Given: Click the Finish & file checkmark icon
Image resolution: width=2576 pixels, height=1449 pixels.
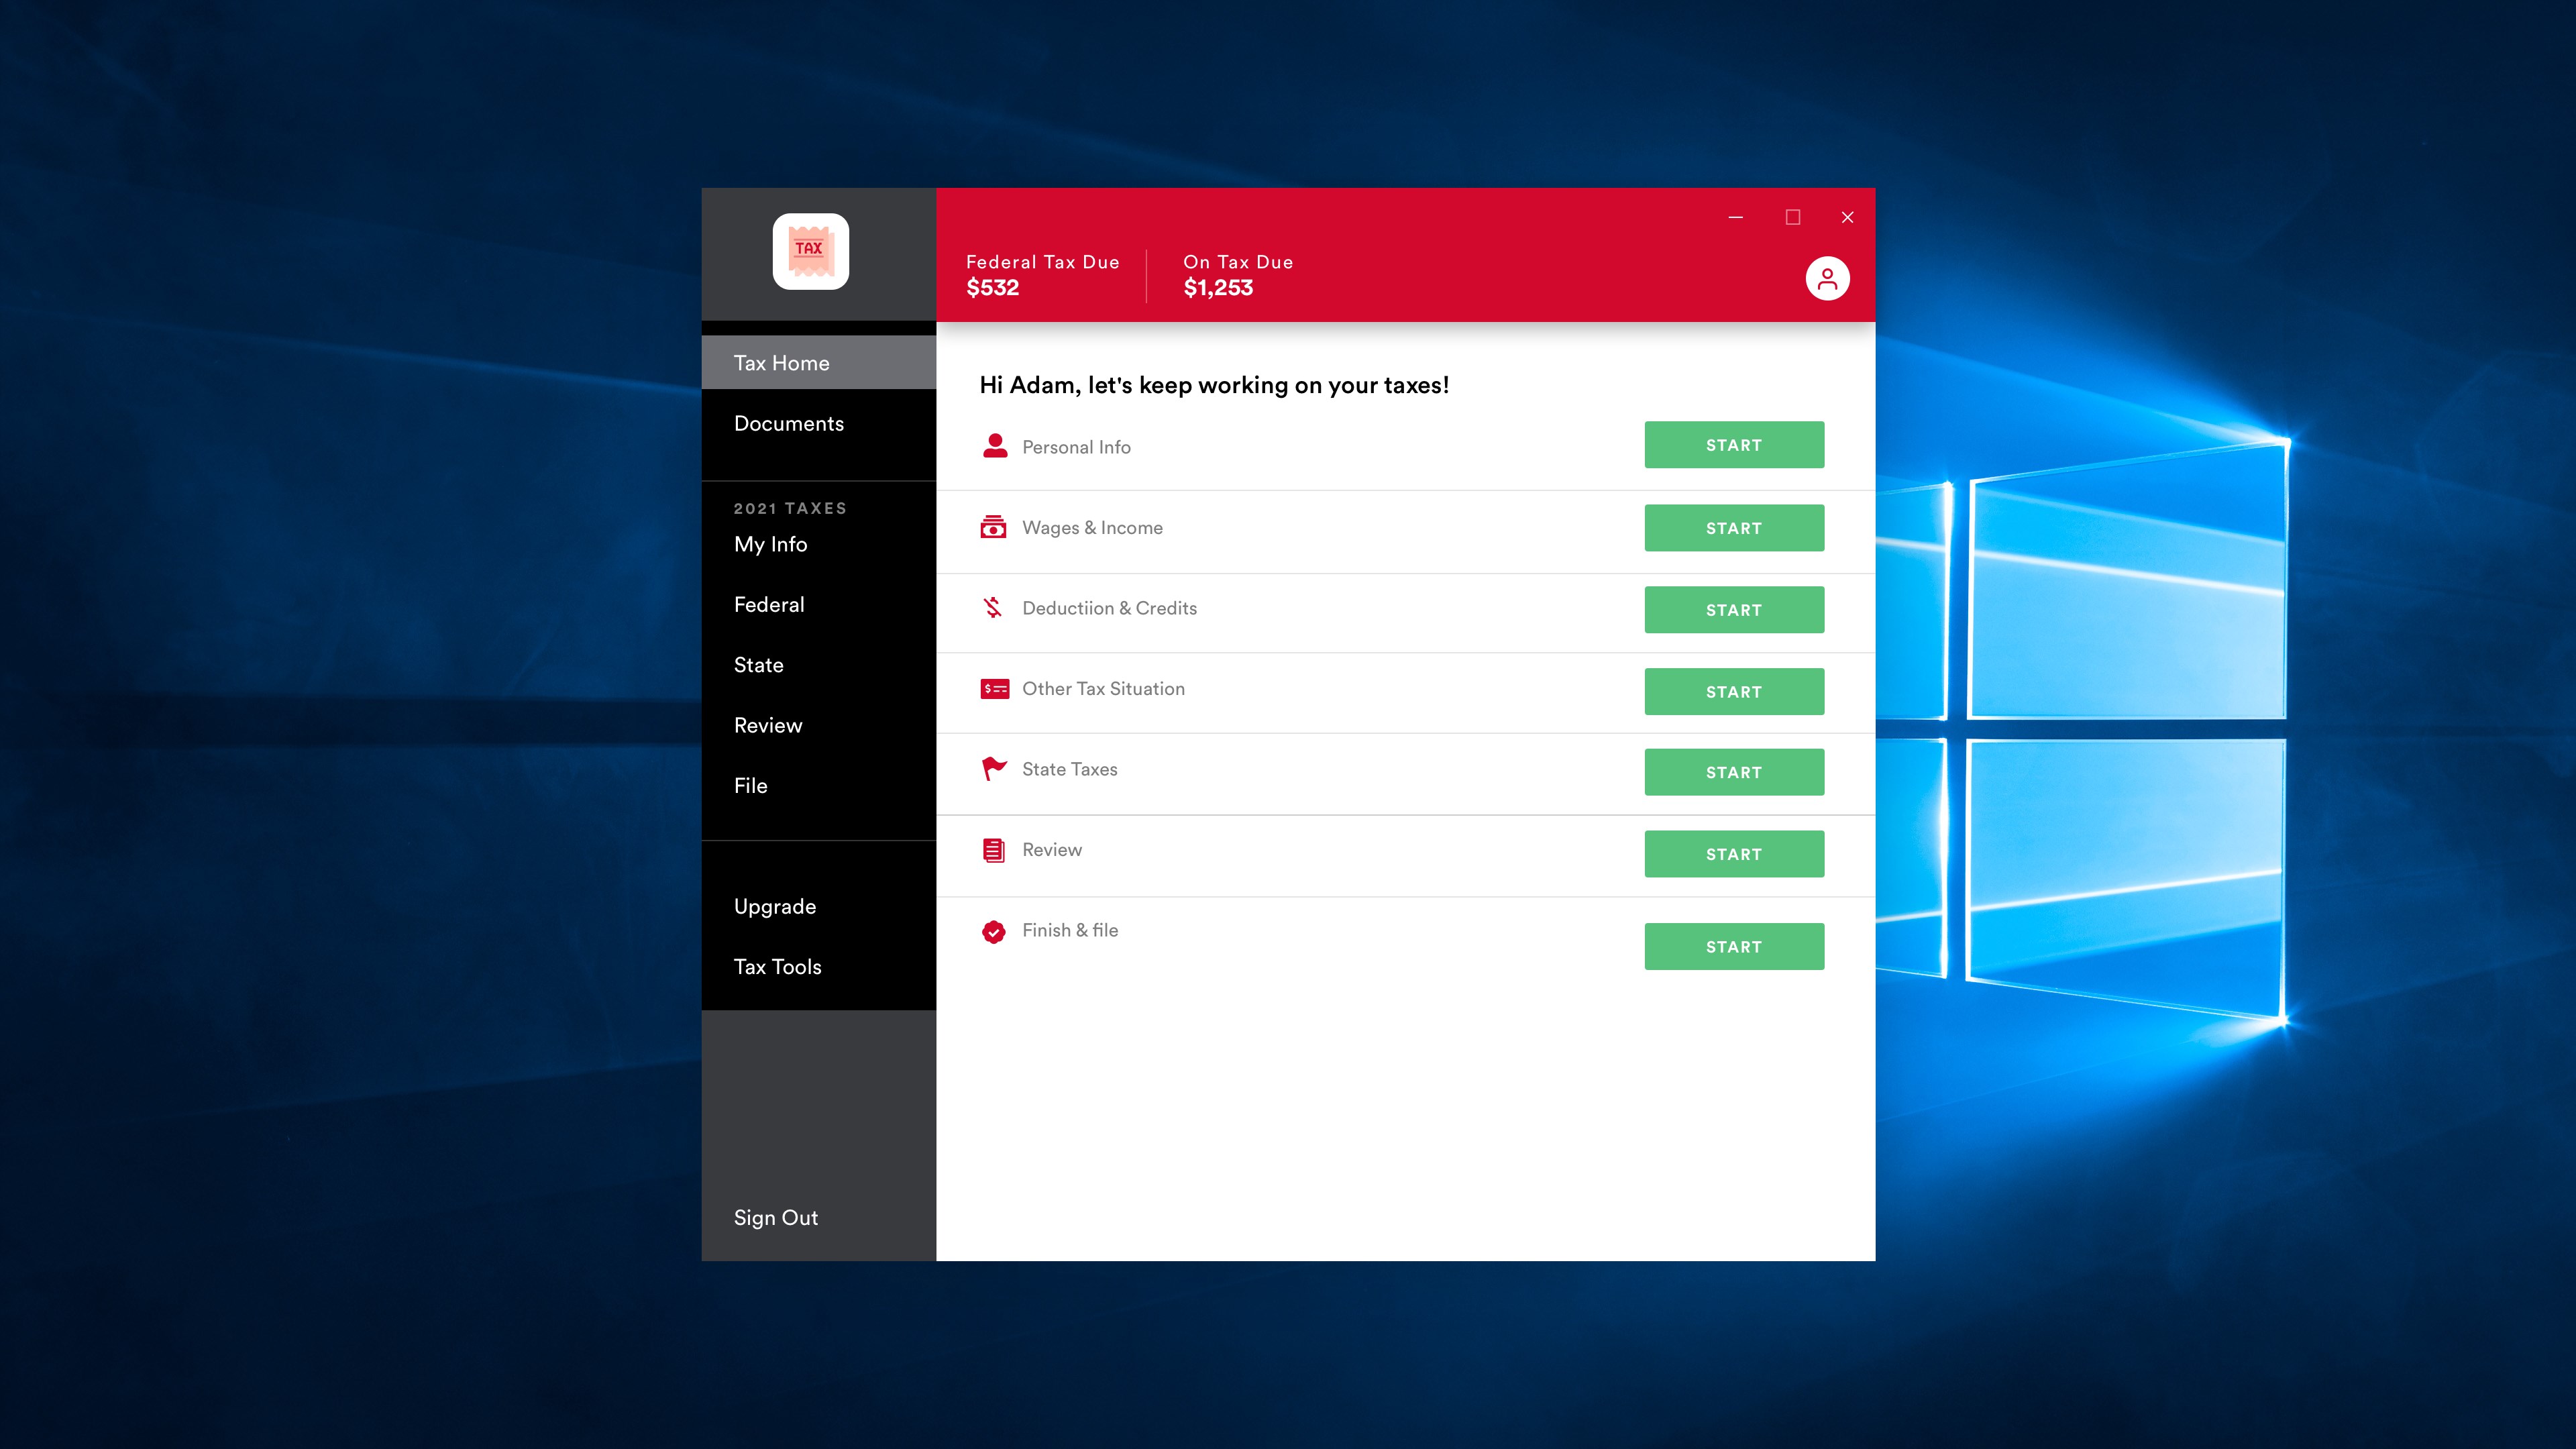Looking at the screenshot, I should pyautogui.click(x=993, y=929).
